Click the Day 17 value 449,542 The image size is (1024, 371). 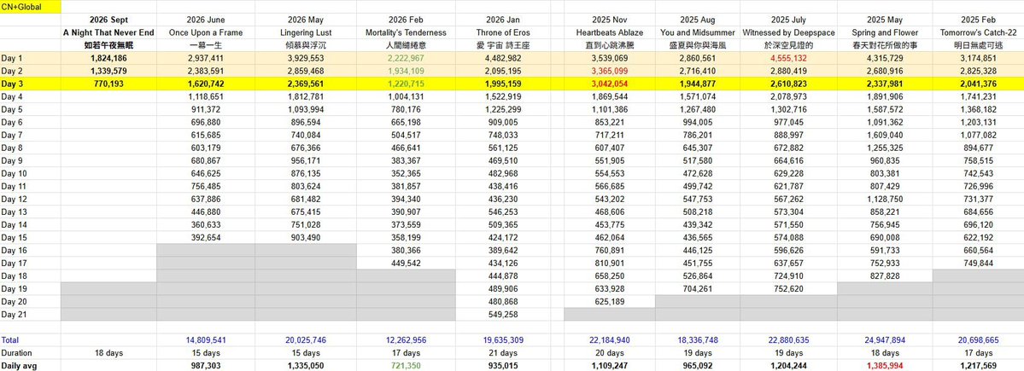point(407,263)
